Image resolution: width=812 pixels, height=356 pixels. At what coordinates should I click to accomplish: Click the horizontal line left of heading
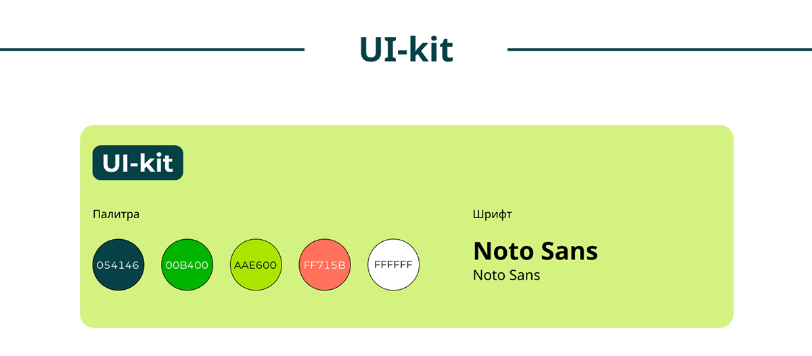(x=152, y=49)
